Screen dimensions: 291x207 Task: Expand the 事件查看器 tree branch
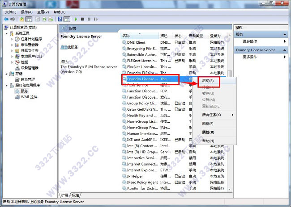[x=12, y=45]
